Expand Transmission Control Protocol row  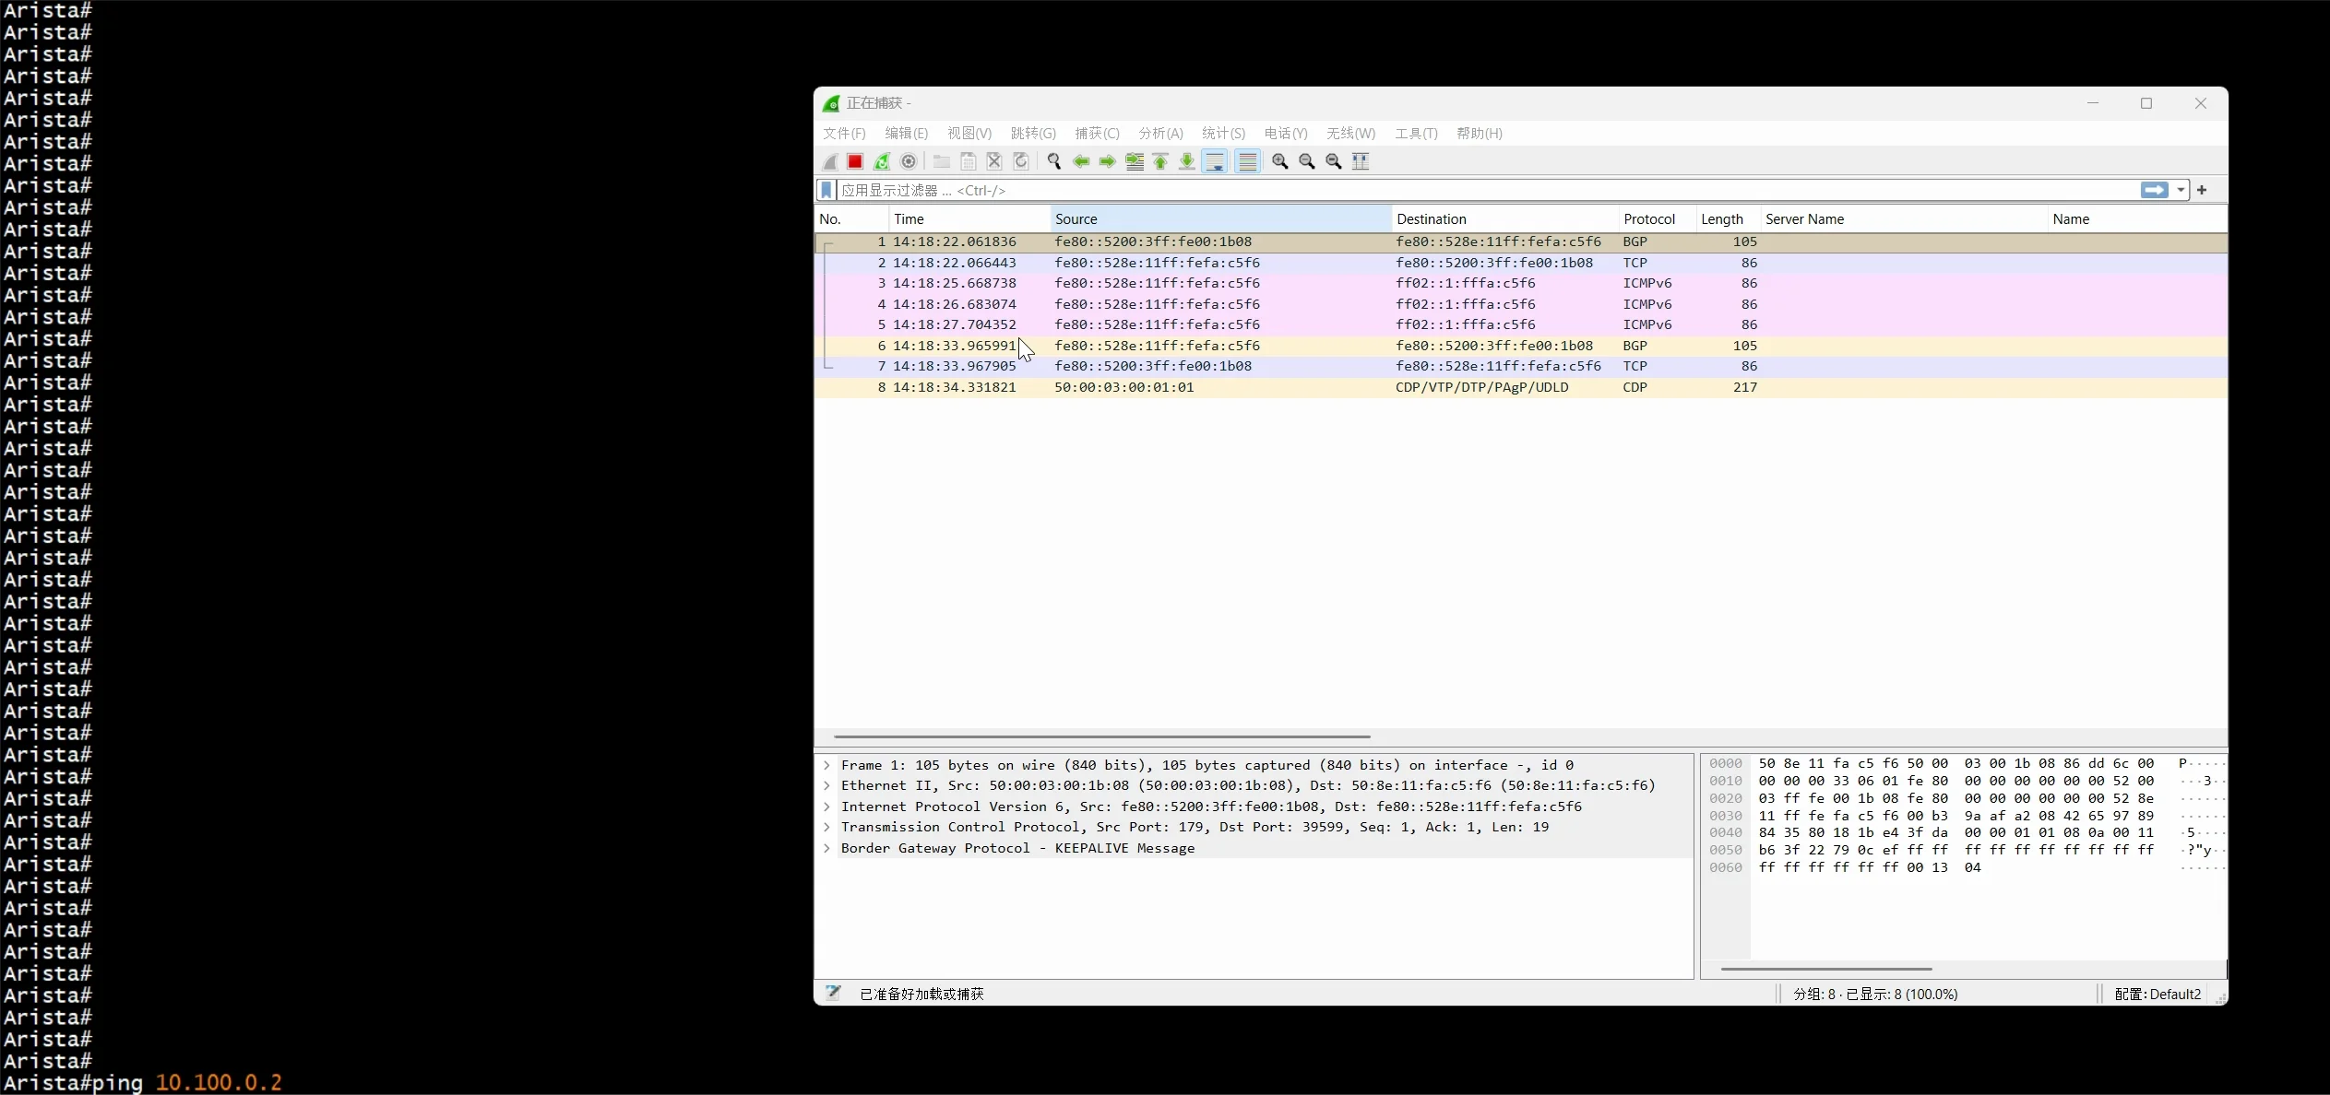(x=827, y=828)
